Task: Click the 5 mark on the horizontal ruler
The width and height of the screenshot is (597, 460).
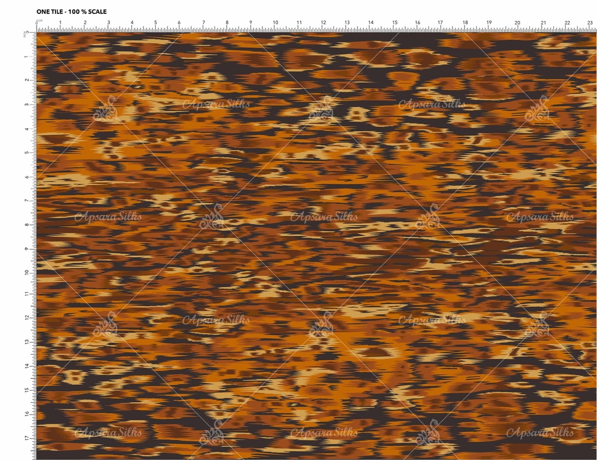Action: pyautogui.click(x=156, y=23)
